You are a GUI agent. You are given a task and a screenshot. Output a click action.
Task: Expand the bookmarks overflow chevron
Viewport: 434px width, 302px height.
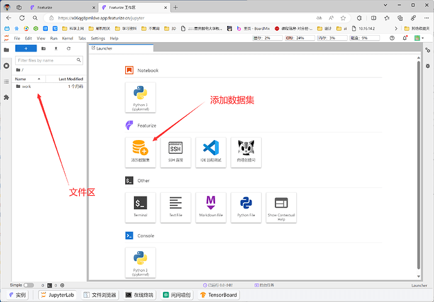(x=396, y=28)
